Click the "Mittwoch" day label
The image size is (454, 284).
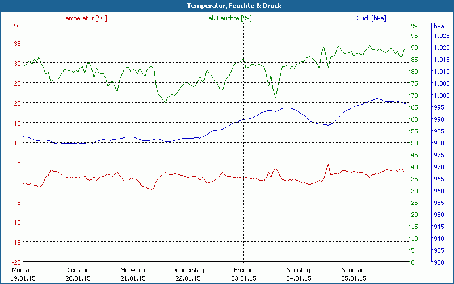click(133, 270)
